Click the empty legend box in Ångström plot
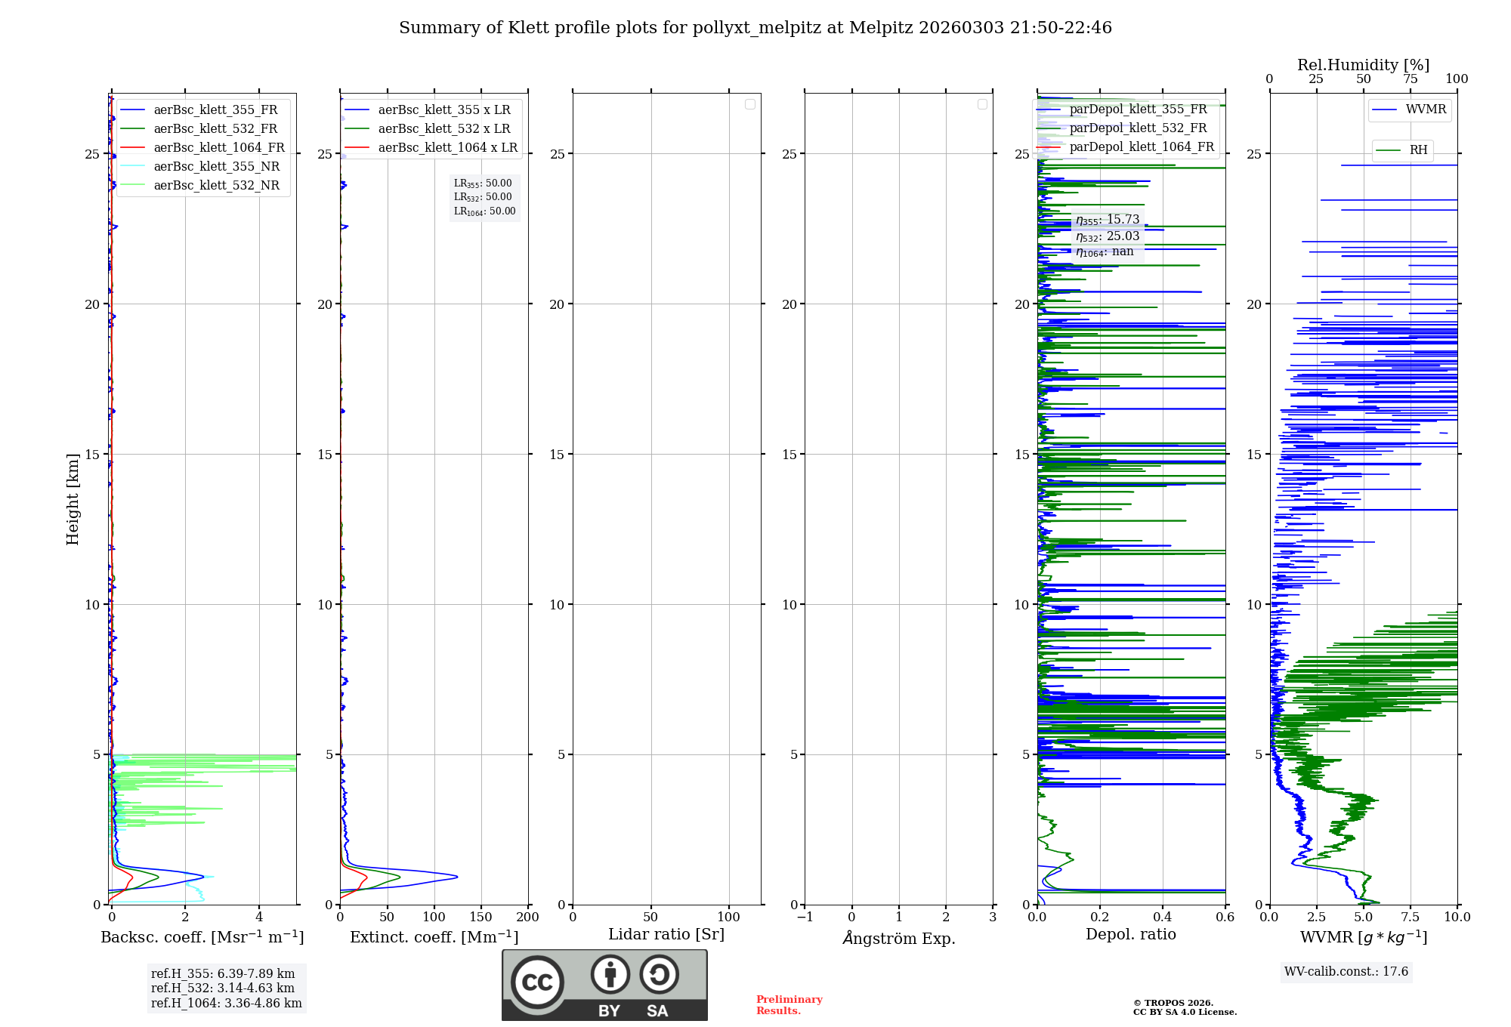The image size is (1511, 1027). click(982, 104)
